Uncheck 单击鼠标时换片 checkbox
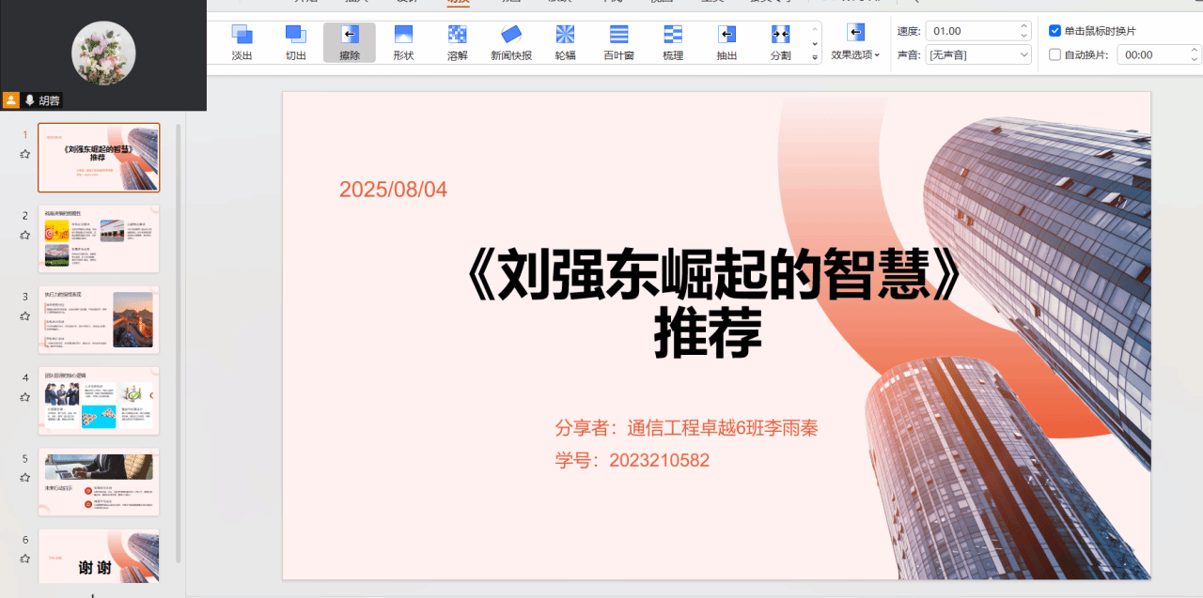The image size is (1203, 598). pos(1055,31)
